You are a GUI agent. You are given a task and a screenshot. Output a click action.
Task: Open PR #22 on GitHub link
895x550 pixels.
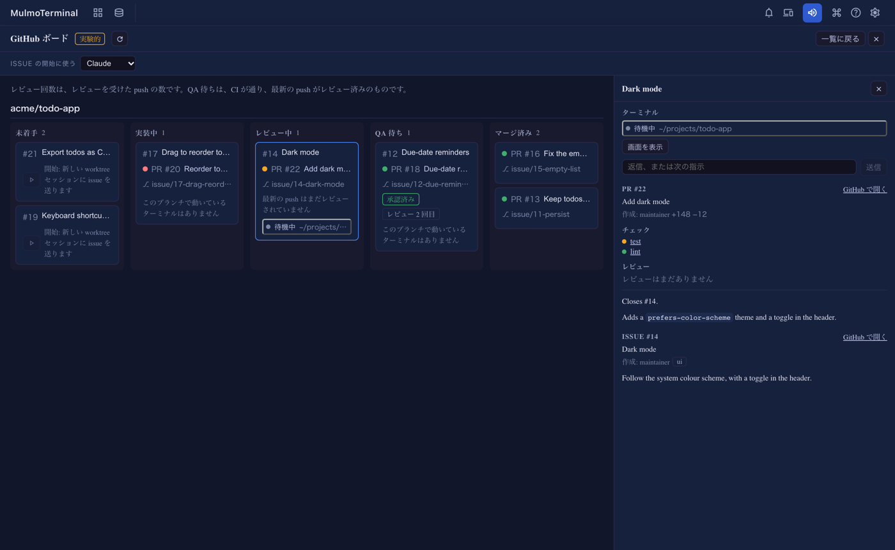click(x=865, y=189)
